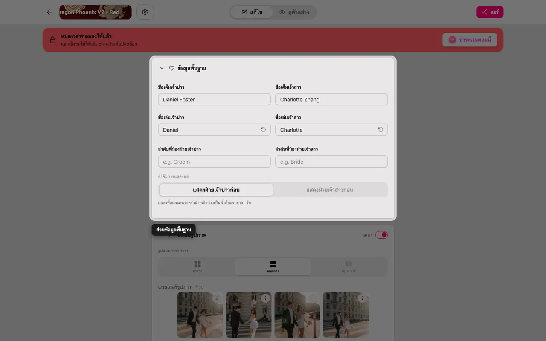Open options menu on first gallery photo

217,298
